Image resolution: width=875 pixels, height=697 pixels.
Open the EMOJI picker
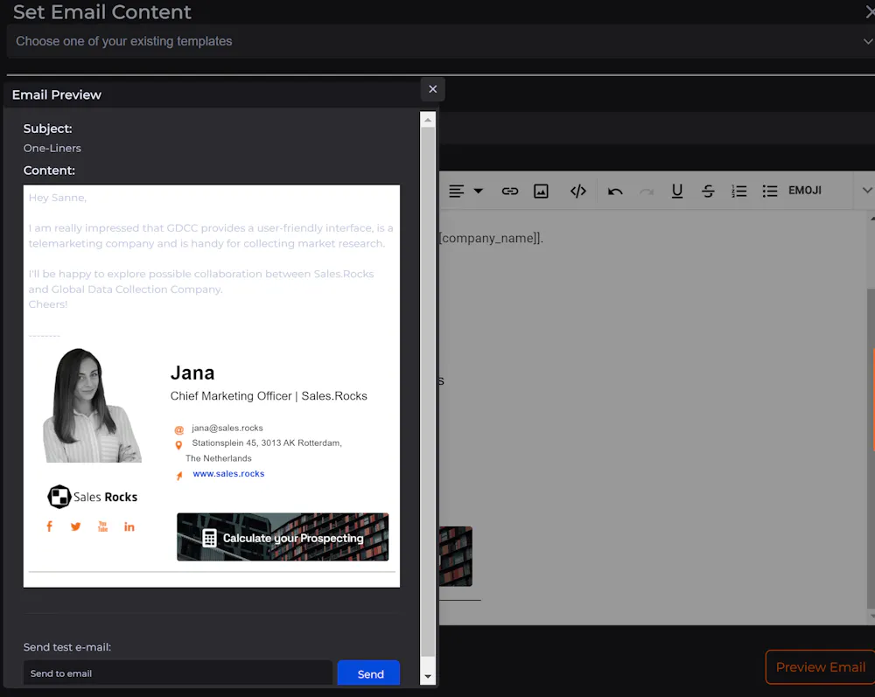pyautogui.click(x=804, y=191)
